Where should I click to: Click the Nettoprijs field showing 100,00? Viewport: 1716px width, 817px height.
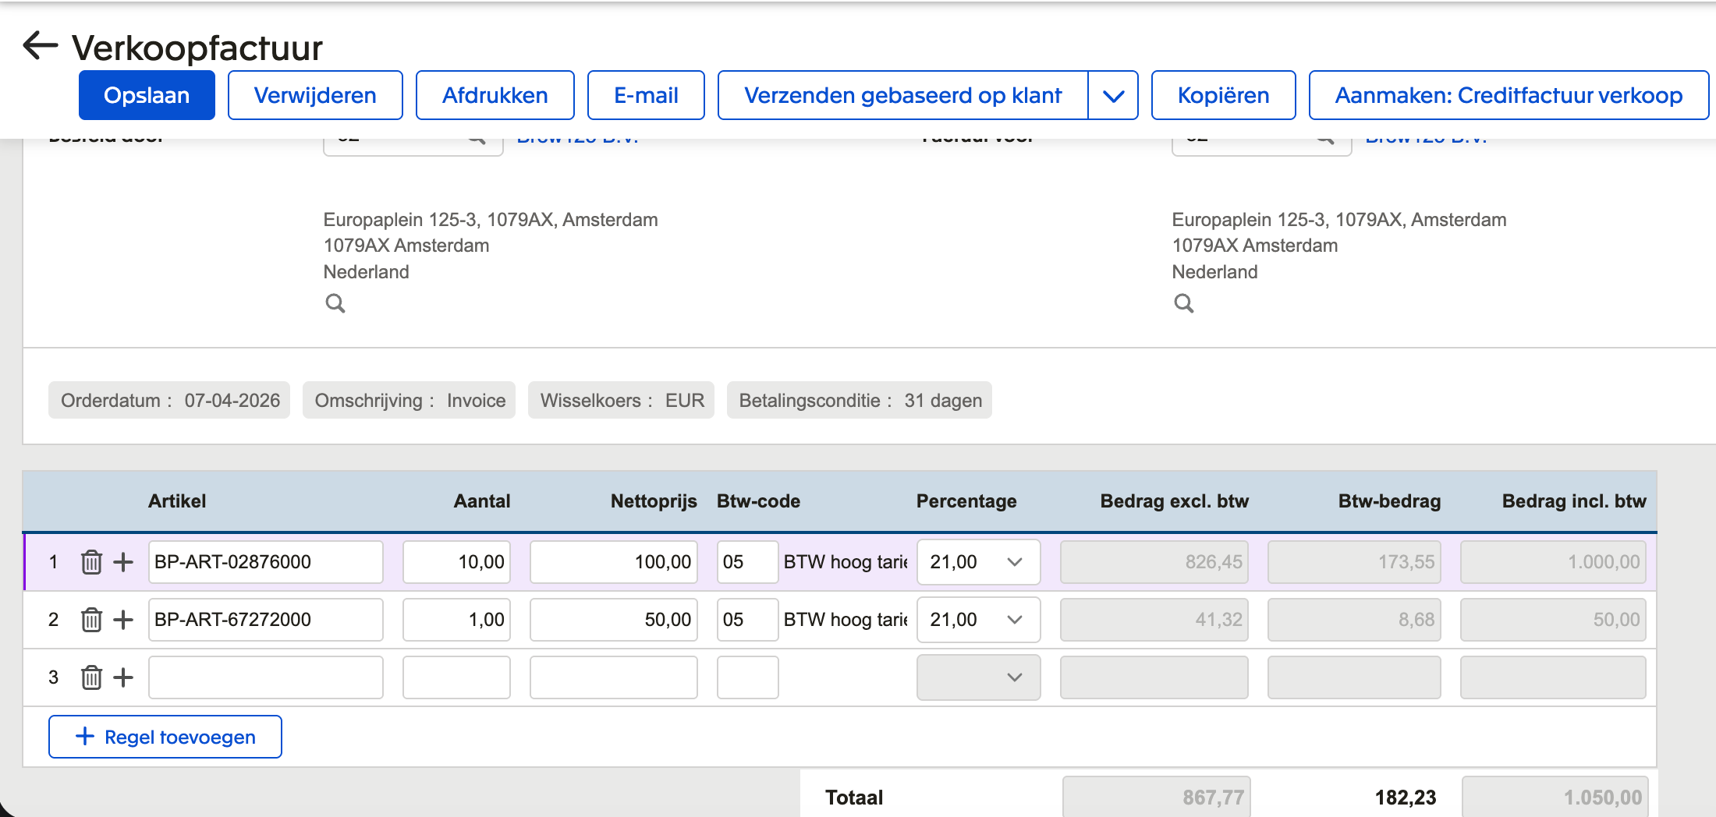click(613, 561)
